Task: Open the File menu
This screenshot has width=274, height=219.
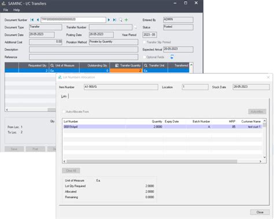Action: (6, 10)
